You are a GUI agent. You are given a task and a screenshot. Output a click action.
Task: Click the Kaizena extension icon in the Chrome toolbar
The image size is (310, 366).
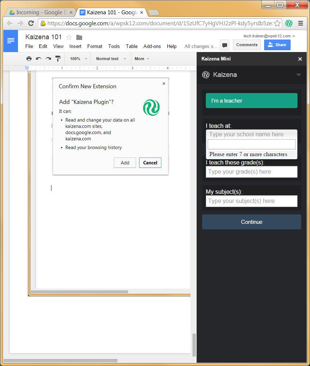289,23
